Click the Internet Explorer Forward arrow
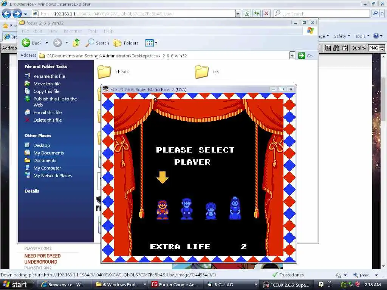This screenshot has height=290, width=387. [x=17, y=14]
